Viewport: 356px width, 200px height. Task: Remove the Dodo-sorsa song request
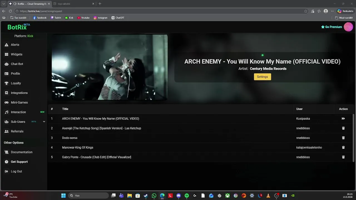(343, 138)
